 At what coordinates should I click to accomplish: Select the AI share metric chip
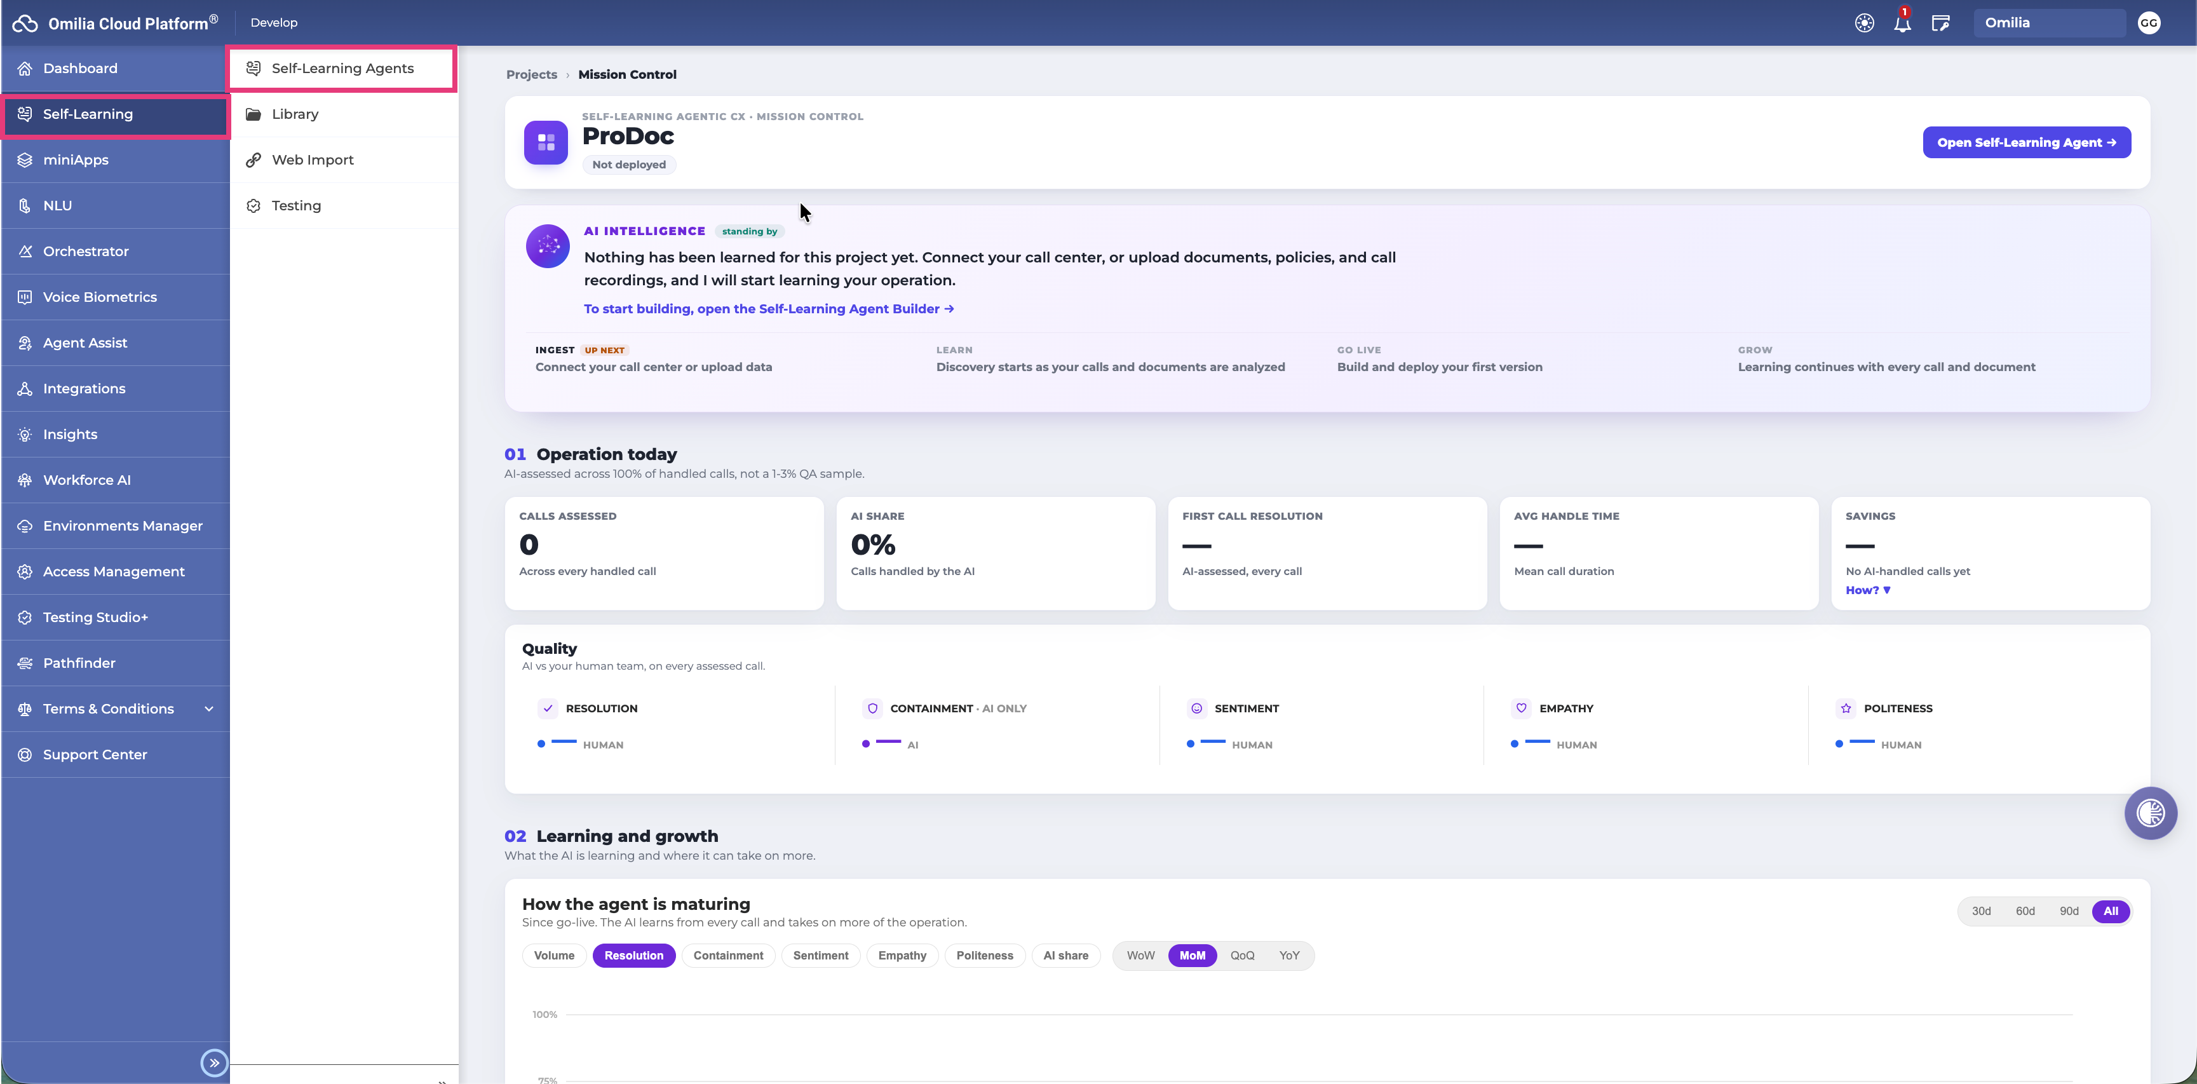pyautogui.click(x=1065, y=955)
